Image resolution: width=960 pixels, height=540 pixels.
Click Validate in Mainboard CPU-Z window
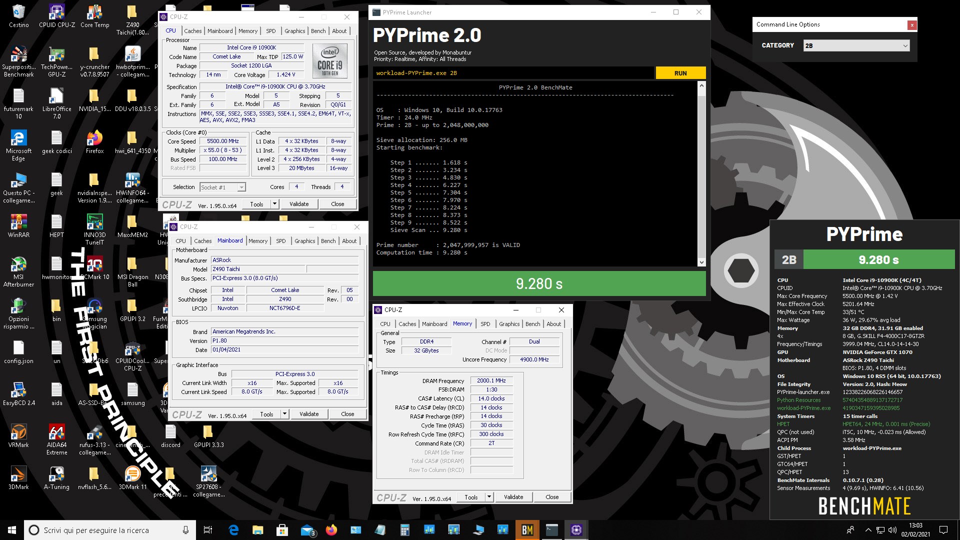click(x=309, y=414)
